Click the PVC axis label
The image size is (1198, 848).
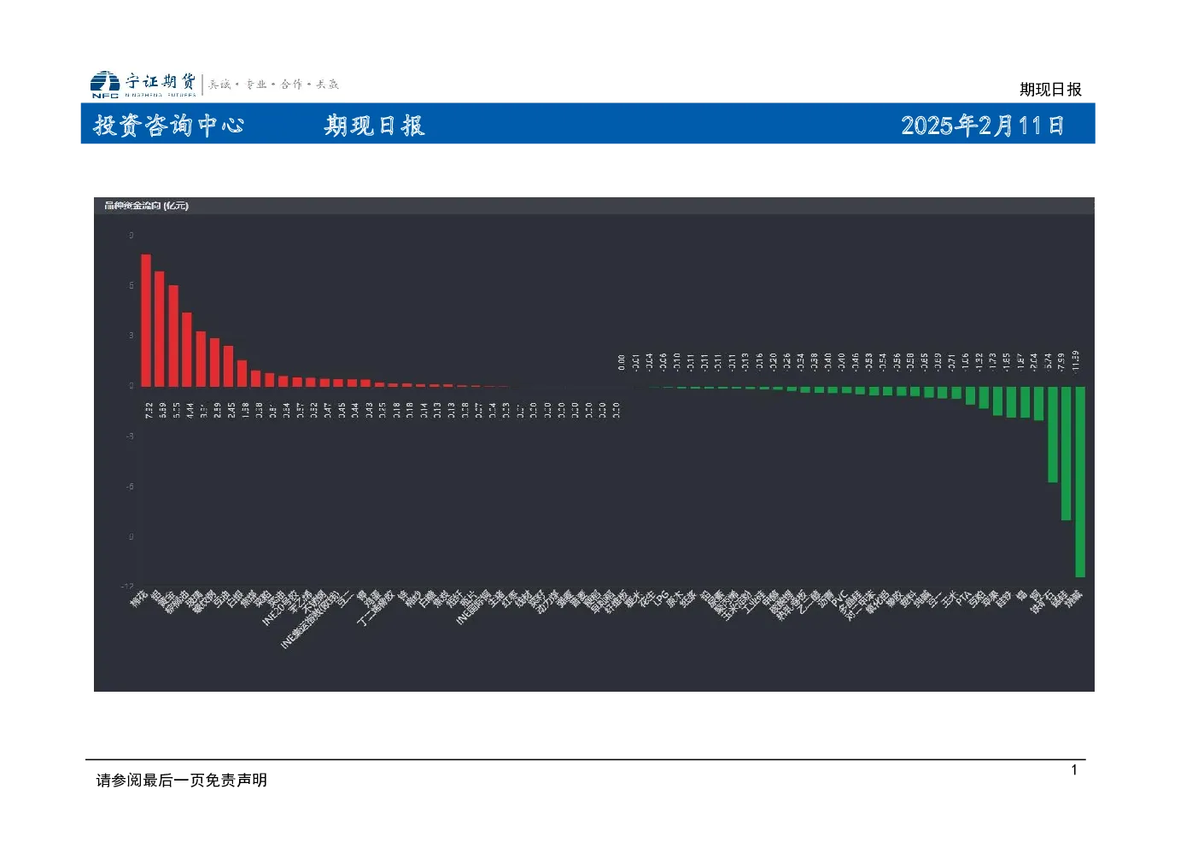(x=839, y=597)
